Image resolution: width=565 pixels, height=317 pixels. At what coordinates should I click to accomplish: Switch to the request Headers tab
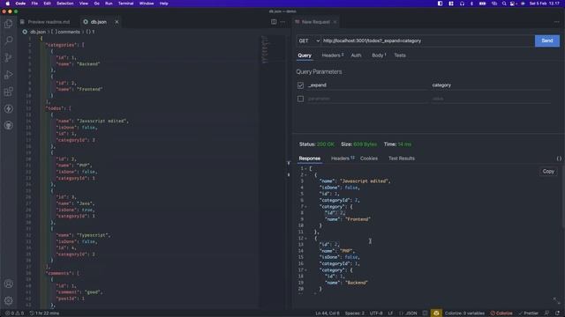click(x=332, y=55)
